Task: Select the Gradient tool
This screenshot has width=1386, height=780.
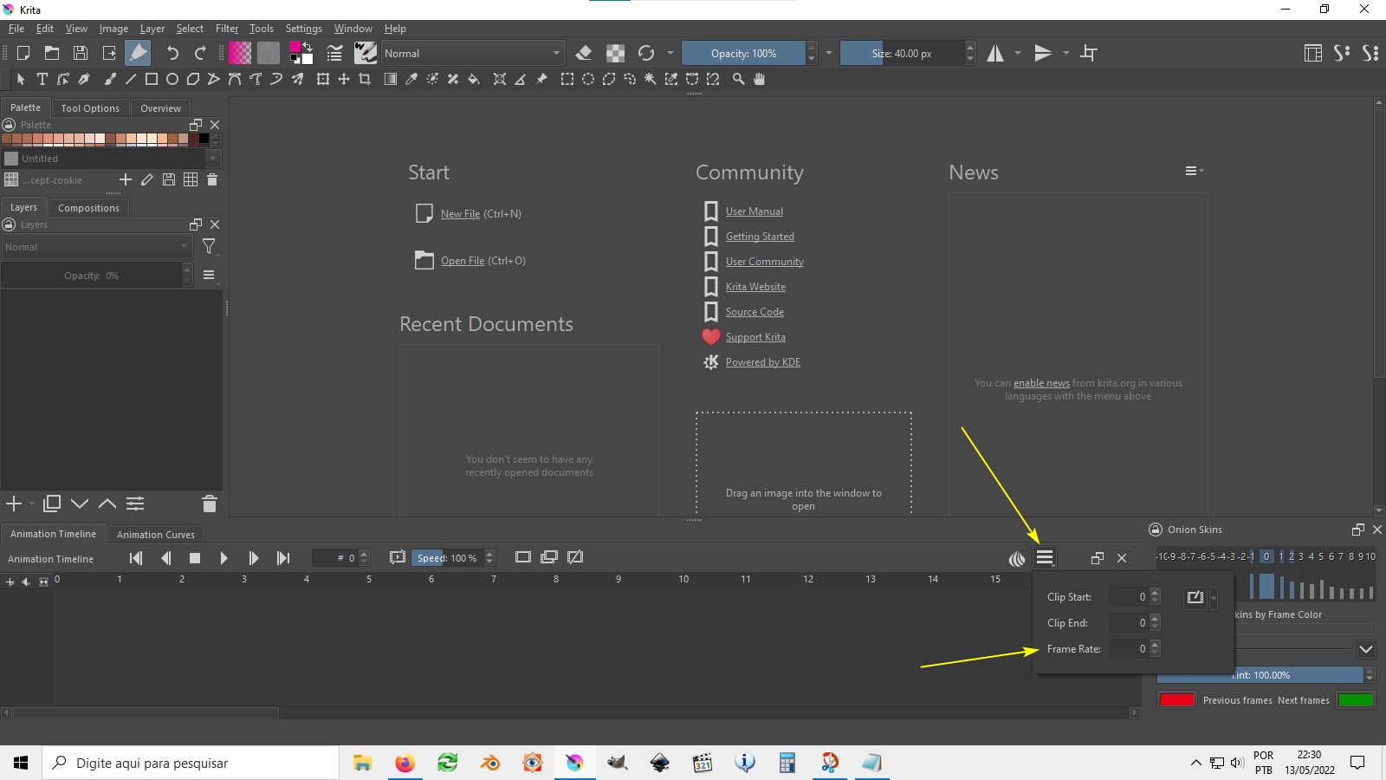Action: click(x=391, y=79)
